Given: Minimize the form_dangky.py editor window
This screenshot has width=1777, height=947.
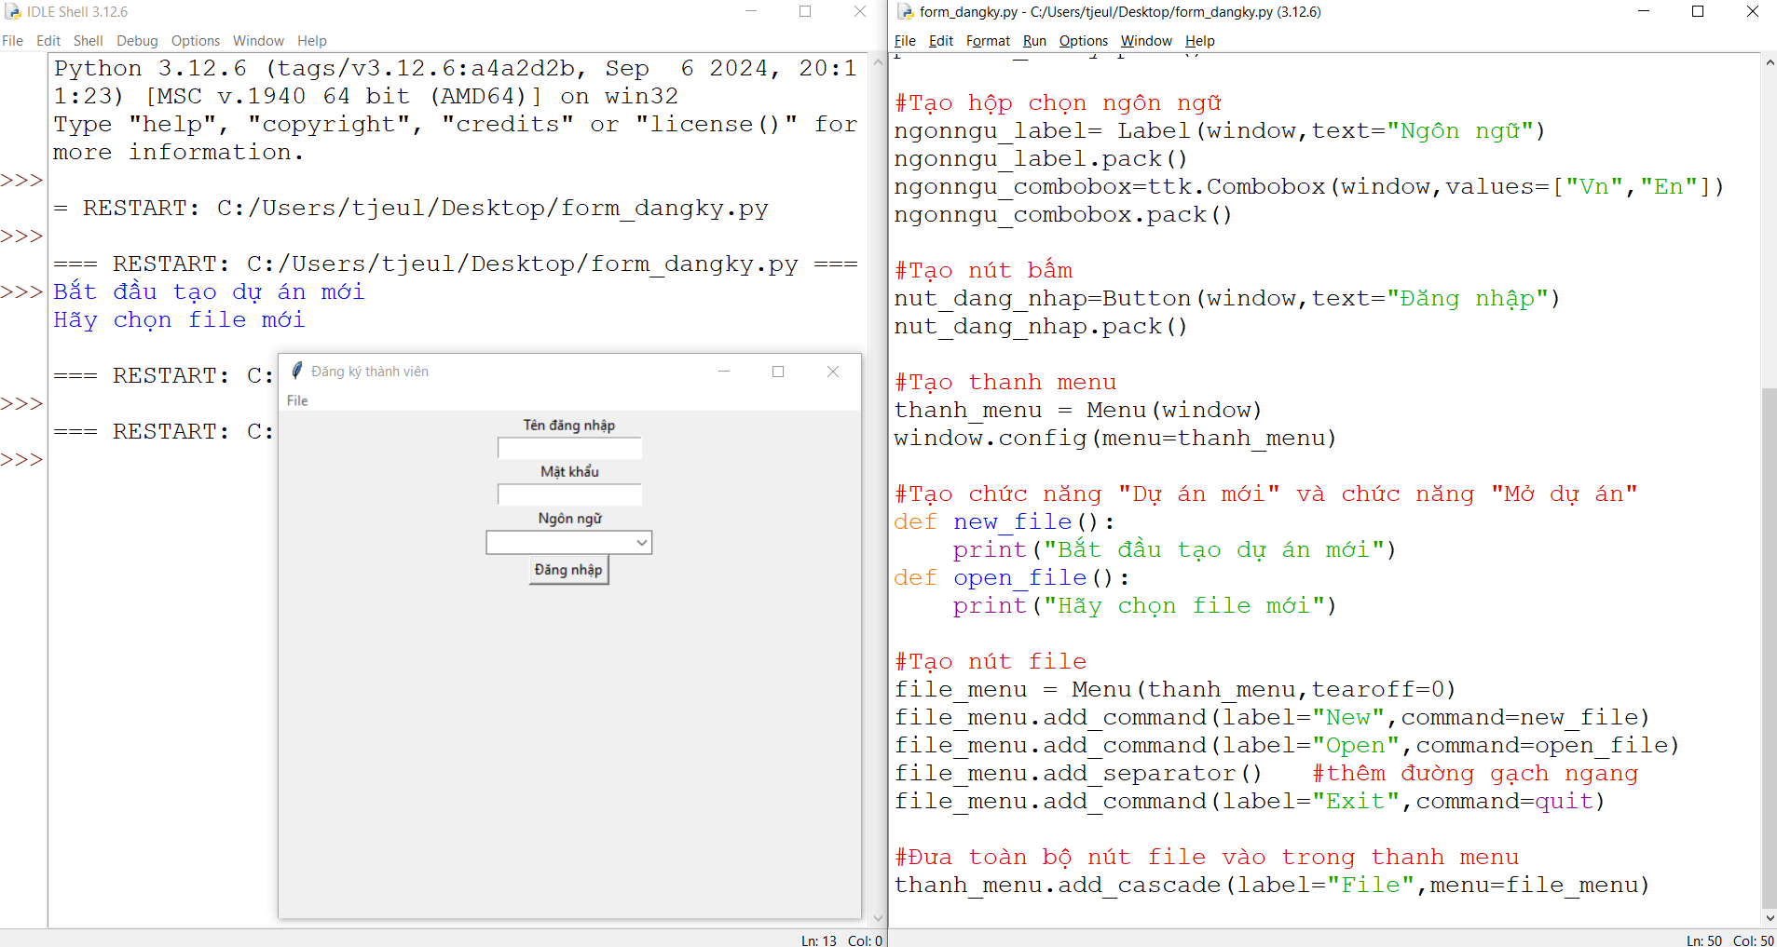Looking at the screenshot, I should coord(1644,11).
